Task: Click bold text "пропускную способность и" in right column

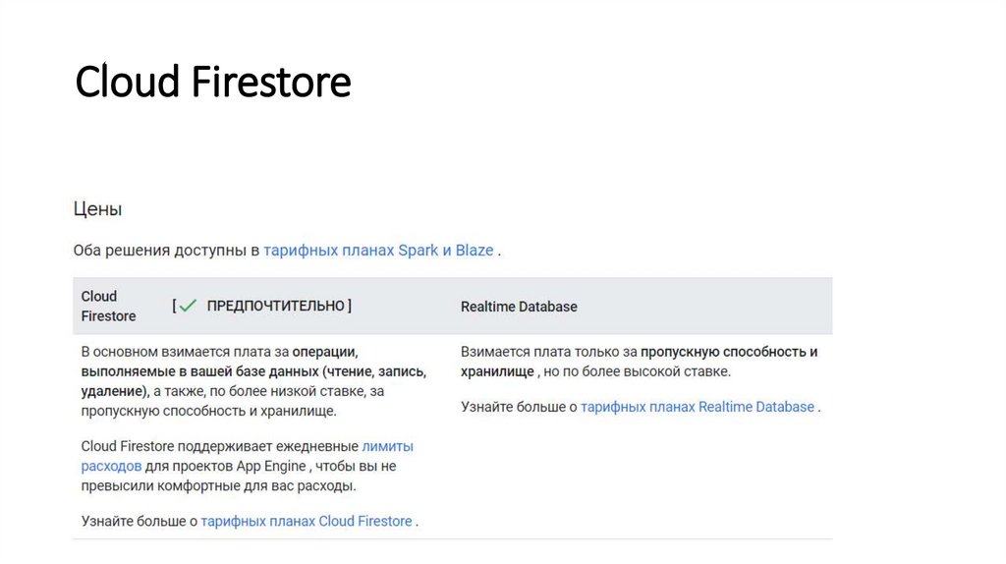Action: tap(729, 352)
